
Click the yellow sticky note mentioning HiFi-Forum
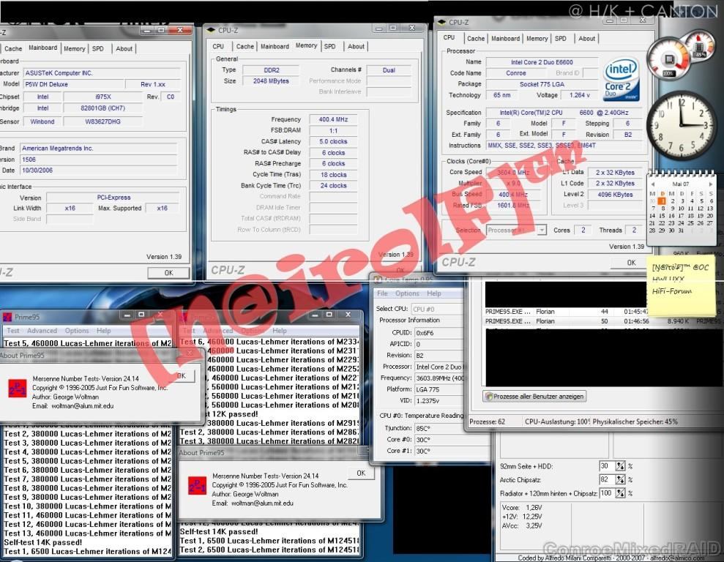682,285
